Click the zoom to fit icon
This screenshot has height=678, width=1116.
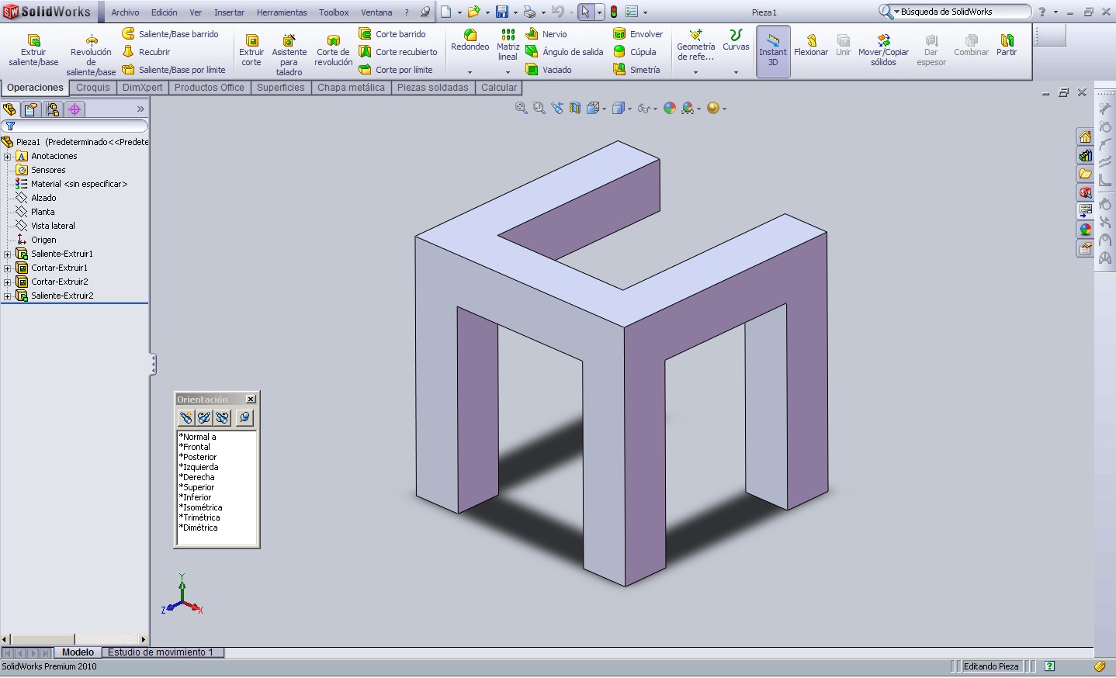pyautogui.click(x=522, y=109)
